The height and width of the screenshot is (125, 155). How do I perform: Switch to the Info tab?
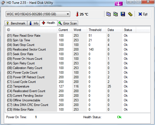click(34, 23)
